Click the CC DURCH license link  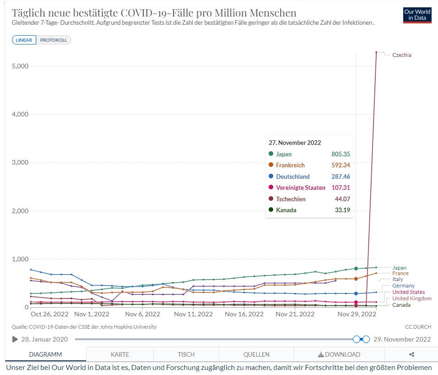pyautogui.click(x=418, y=327)
